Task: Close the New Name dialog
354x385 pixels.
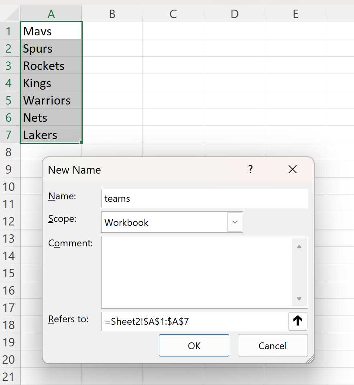Action: 293,169
